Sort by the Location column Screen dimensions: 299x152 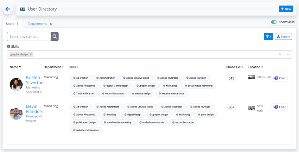(x=255, y=67)
